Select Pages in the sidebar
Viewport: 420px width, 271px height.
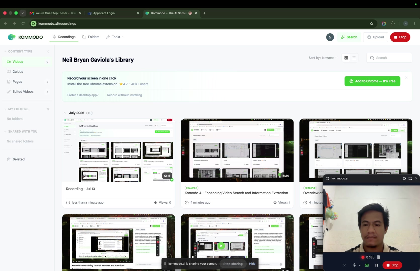[x=27, y=82]
